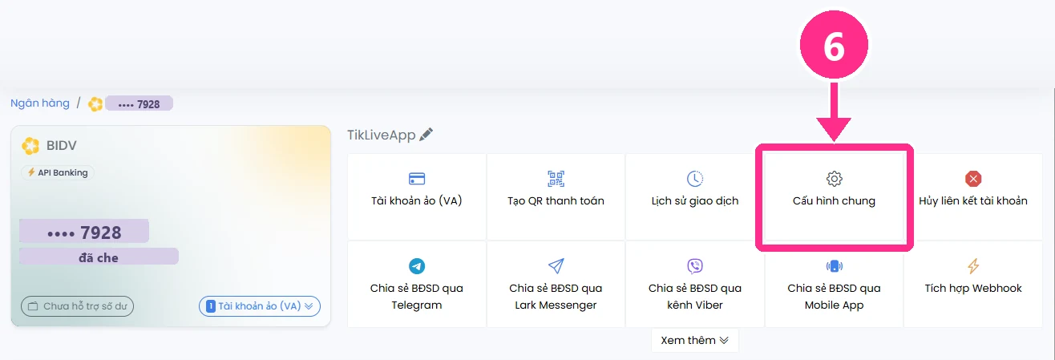This screenshot has width=1055, height=360.
Task: Select Hủy liên kết tài khoản label
Action: tap(973, 200)
